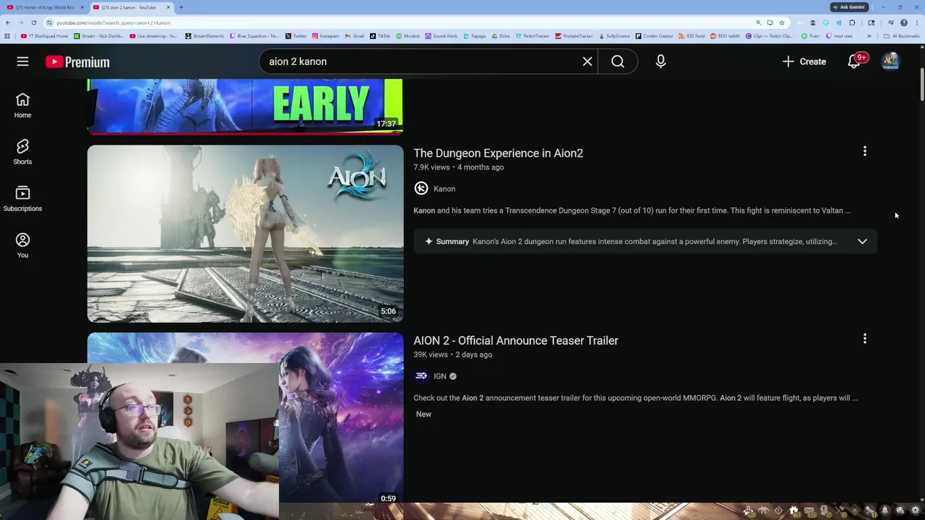Open the TikTok bookmark
This screenshot has height=520, width=925.
(x=380, y=36)
